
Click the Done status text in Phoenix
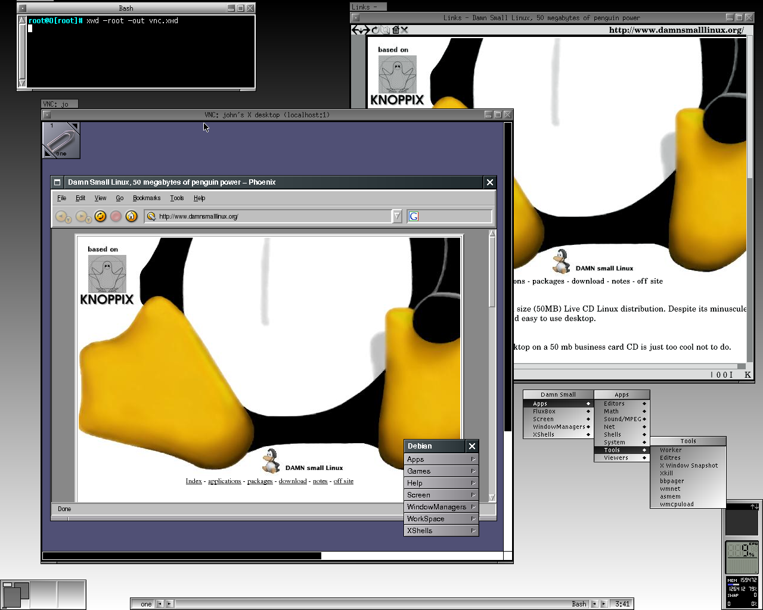click(64, 509)
